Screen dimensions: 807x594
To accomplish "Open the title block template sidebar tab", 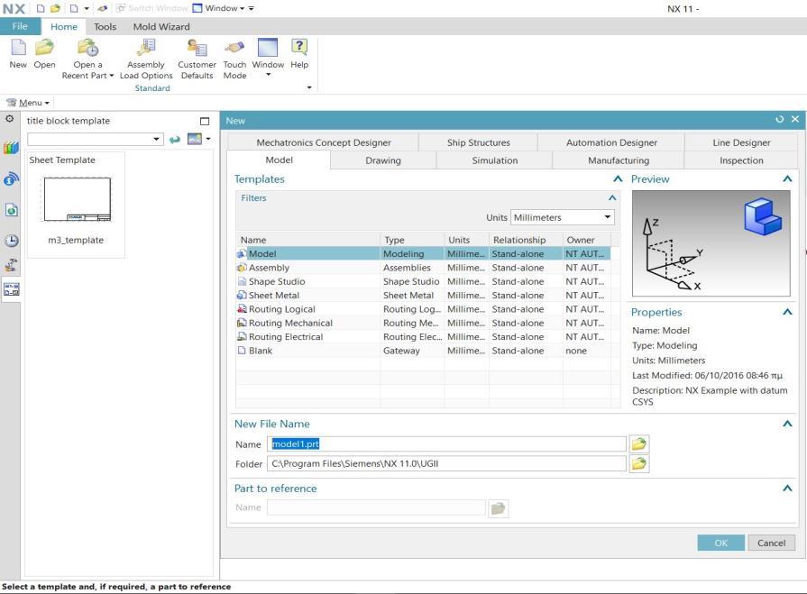I will coord(12,289).
